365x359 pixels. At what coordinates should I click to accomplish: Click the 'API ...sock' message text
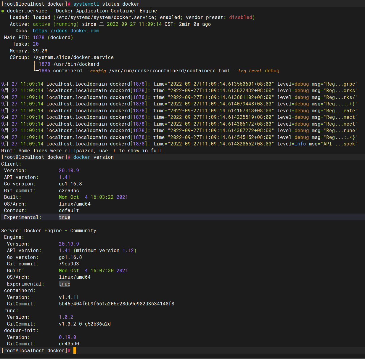click(339, 144)
